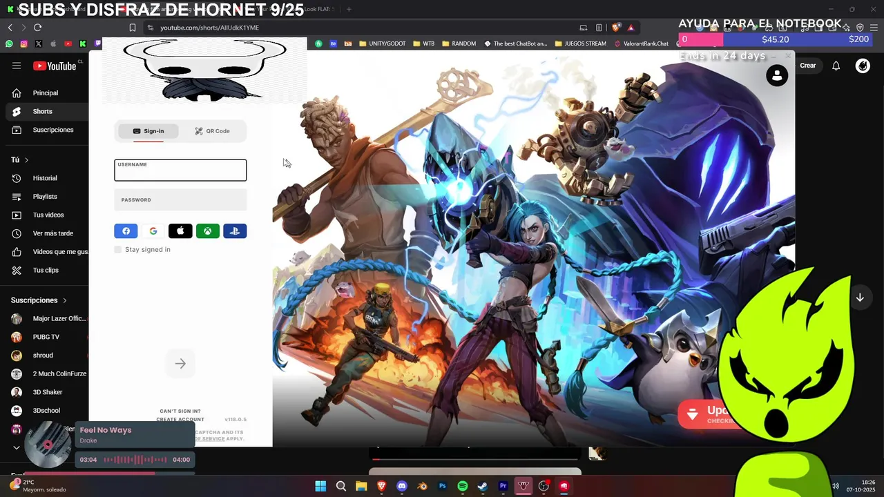
Task: Open Windows taskbar Search
Action: click(341, 486)
